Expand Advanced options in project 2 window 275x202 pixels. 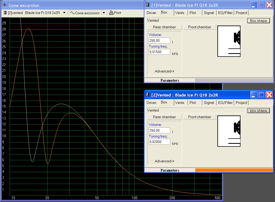(x=164, y=161)
